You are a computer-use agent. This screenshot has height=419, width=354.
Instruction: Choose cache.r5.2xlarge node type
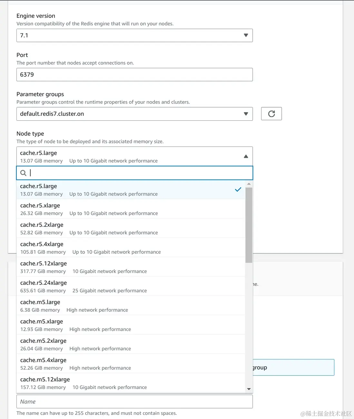click(x=131, y=228)
